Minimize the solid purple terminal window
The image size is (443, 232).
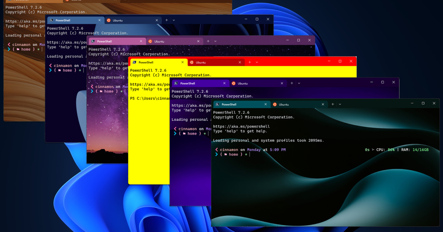click(x=372, y=82)
